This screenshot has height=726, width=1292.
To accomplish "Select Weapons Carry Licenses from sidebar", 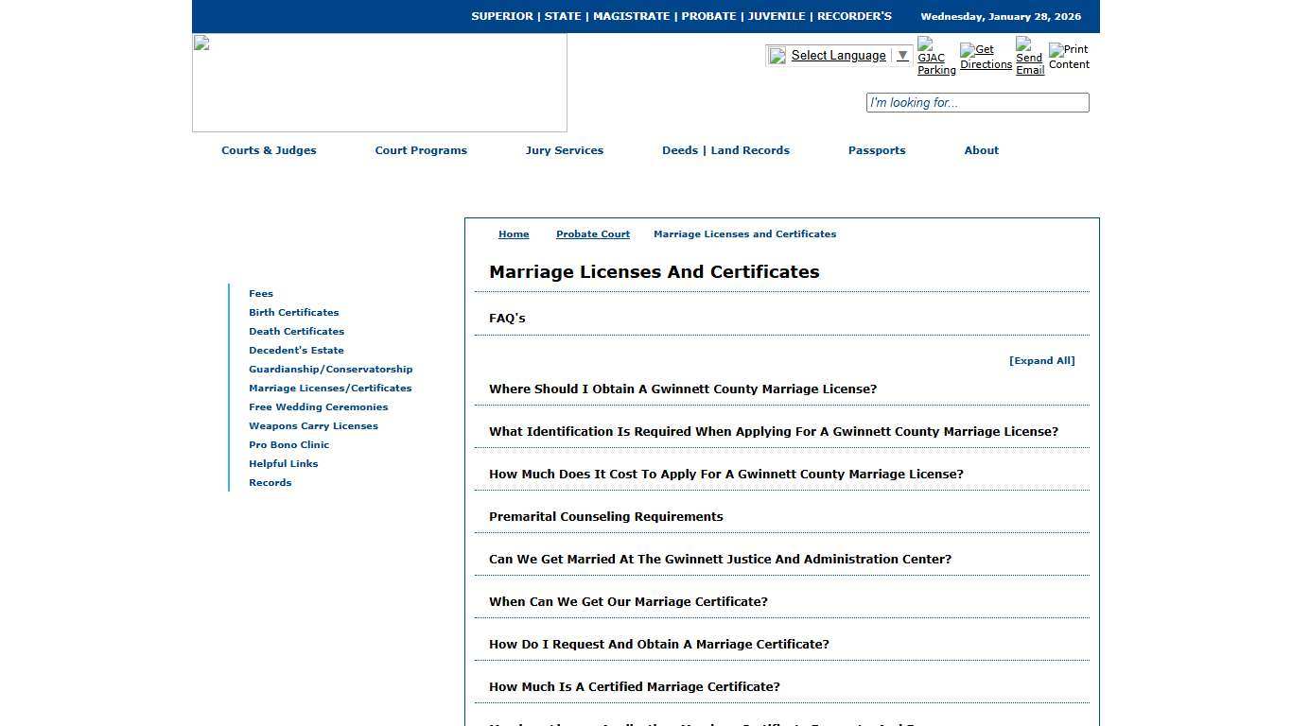I will (313, 425).
